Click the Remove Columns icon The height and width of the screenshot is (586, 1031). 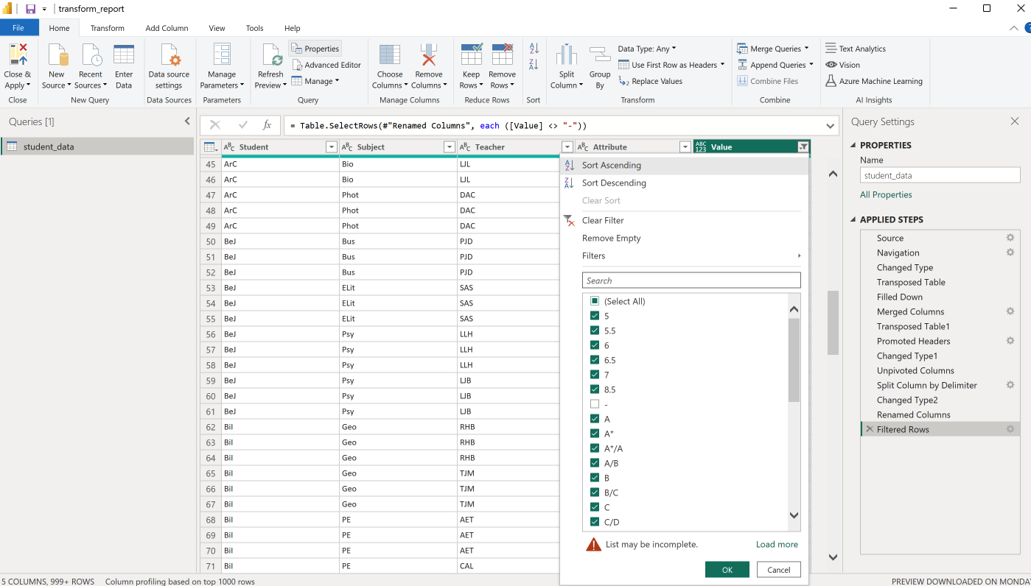(x=428, y=55)
